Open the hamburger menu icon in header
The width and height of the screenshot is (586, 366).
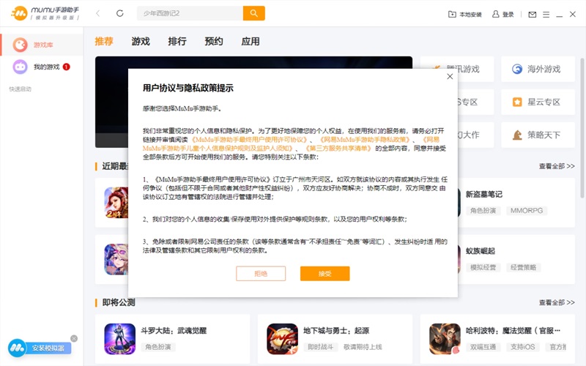pos(546,15)
